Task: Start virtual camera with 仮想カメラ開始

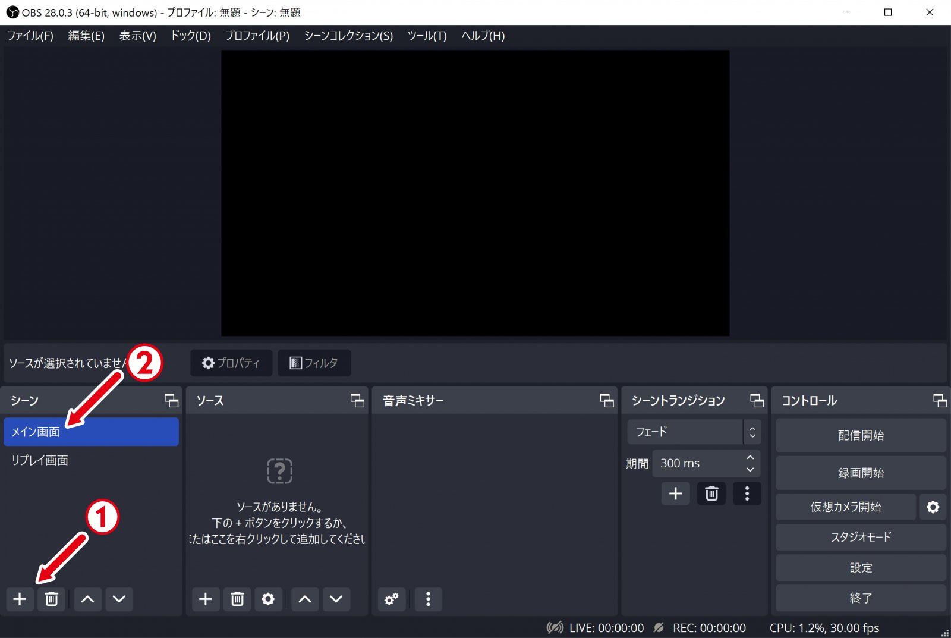Action: coord(846,507)
